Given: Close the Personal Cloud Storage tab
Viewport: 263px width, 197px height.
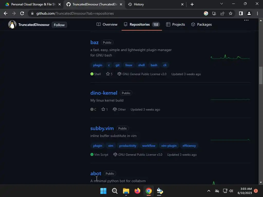Looking at the screenshot, I should [60, 4].
